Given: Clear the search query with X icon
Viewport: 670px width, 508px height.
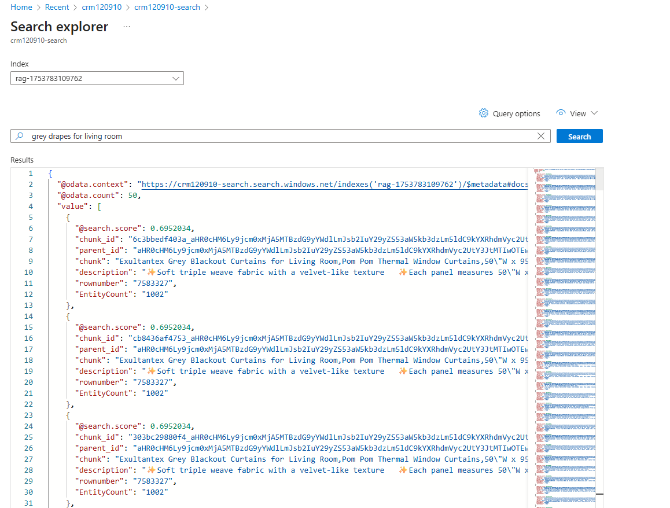Looking at the screenshot, I should coord(541,136).
